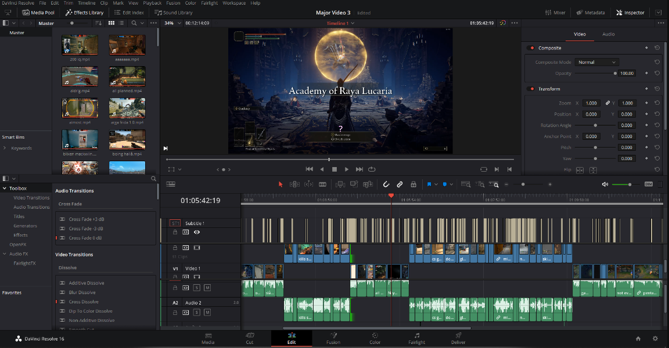The height and width of the screenshot is (348, 669).
Task: Select the aldrig.mp4 thumbnail in the media pool
Action: (x=79, y=77)
